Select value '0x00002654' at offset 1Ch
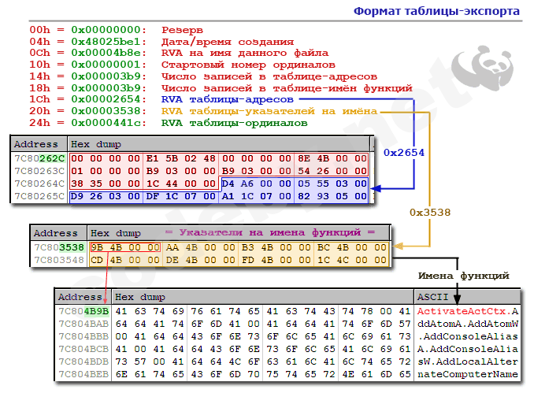This screenshot has width=534, height=393. point(106,99)
